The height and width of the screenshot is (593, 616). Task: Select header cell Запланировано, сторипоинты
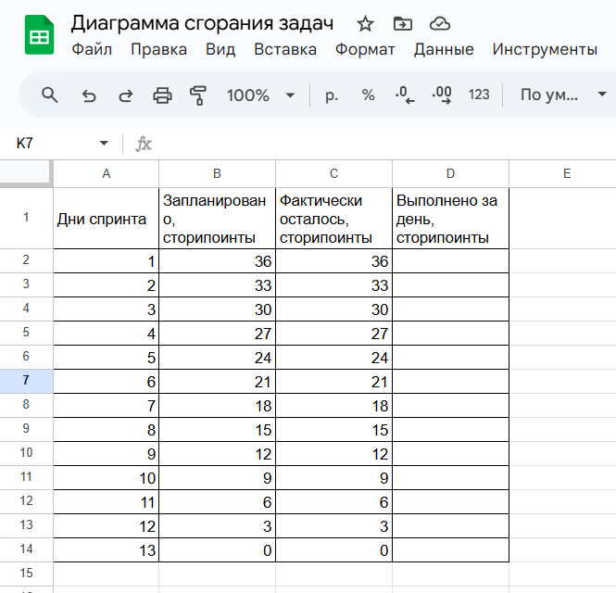218,219
